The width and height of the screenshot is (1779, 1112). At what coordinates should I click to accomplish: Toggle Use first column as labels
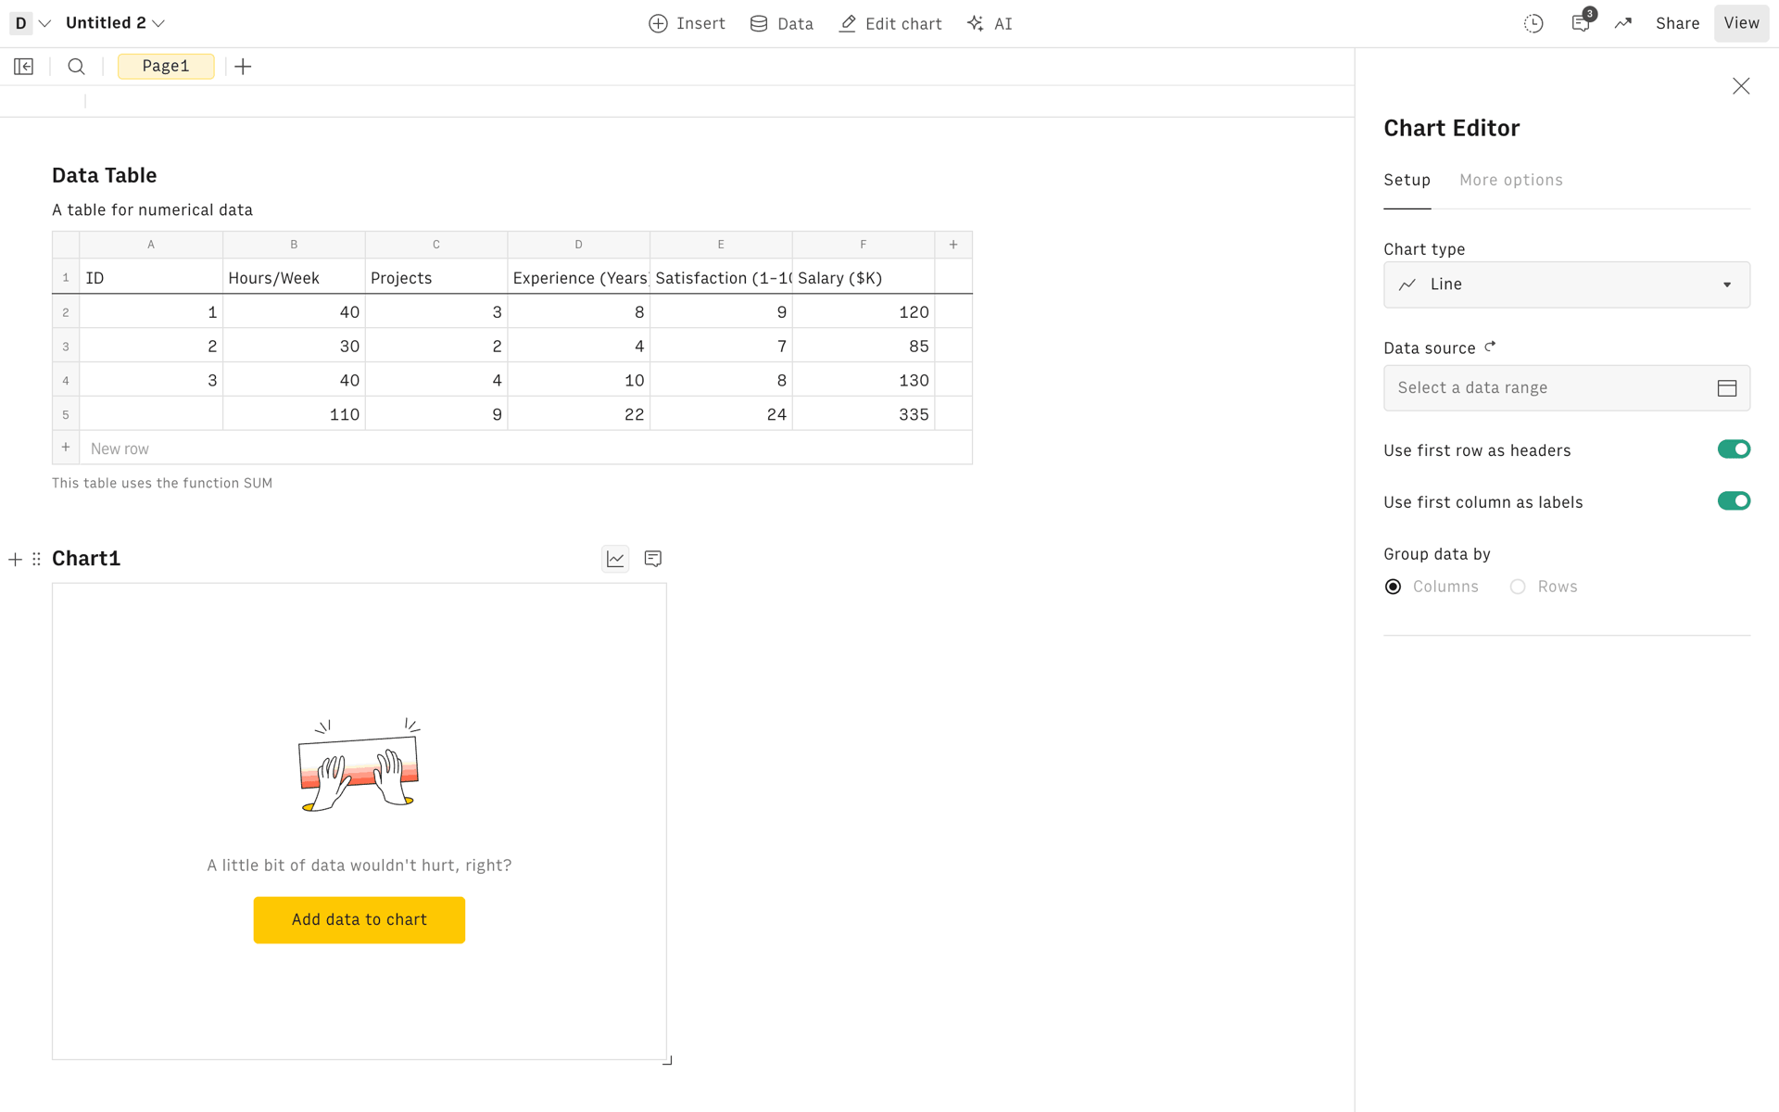[x=1733, y=501]
